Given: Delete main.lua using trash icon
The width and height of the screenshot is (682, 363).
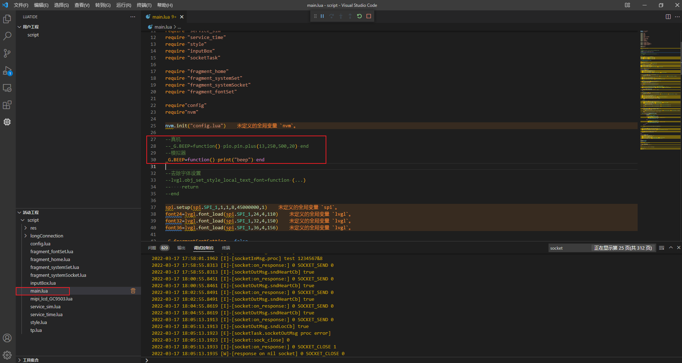Looking at the screenshot, I should pos(133,291).
